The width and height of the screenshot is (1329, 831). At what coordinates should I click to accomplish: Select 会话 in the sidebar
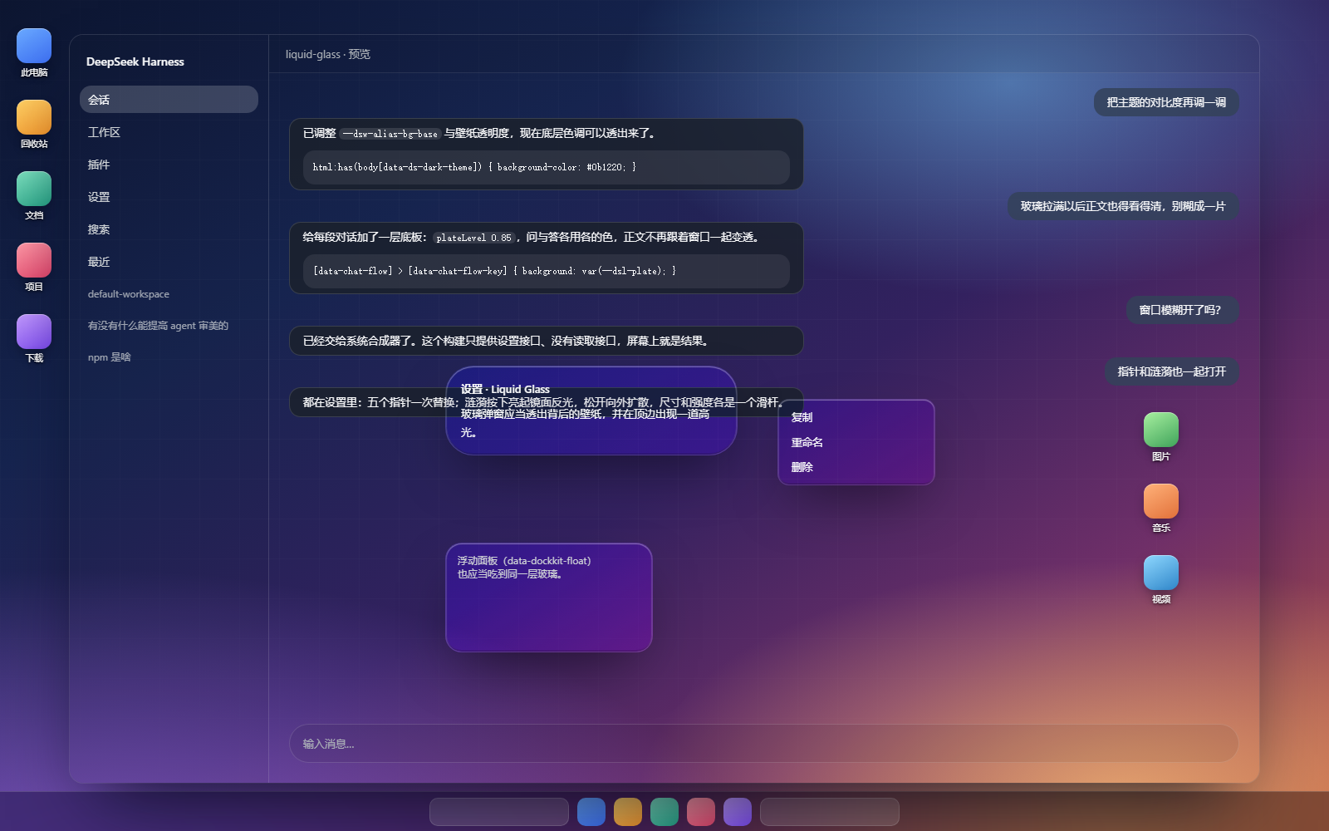(169, 100)
